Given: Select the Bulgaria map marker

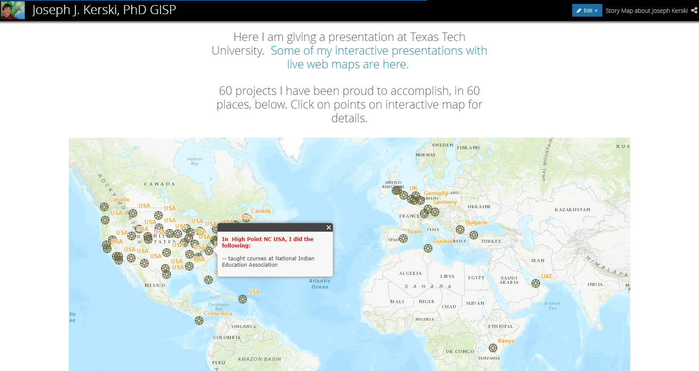Looking at the screenshot, I should point(460,230).
